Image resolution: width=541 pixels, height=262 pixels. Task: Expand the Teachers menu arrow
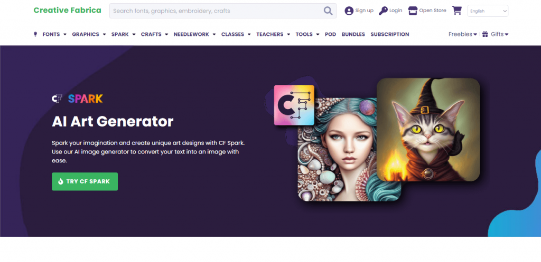click(288, 34)
